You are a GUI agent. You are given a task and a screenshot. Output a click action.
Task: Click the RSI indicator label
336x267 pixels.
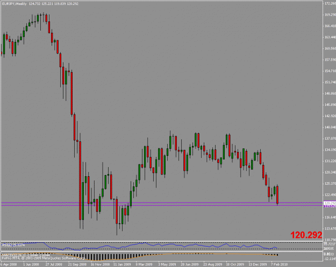[13, 245]
